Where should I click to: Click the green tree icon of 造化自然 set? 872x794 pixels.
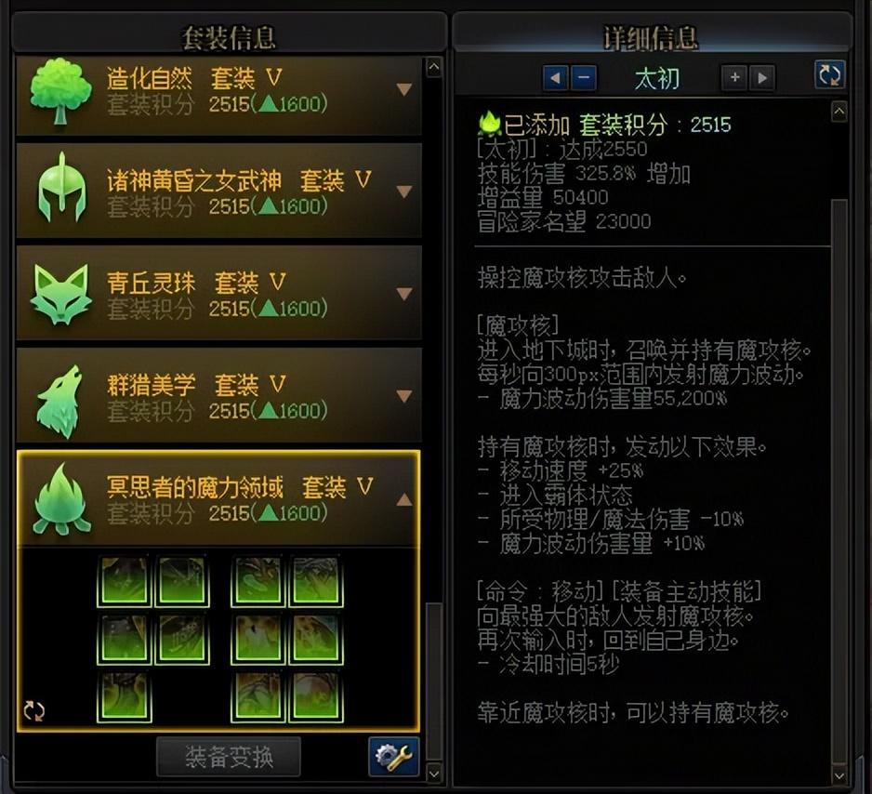pyautogui.click(x=60, y=92)
